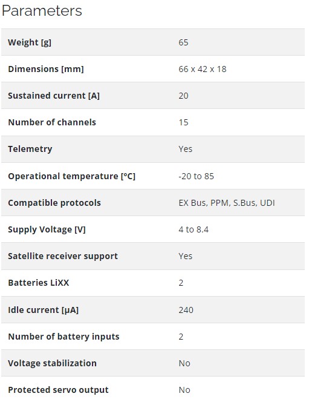Select the Telemetry row label
This screenshot has width=309, height=405.
(x=30, y=149)
